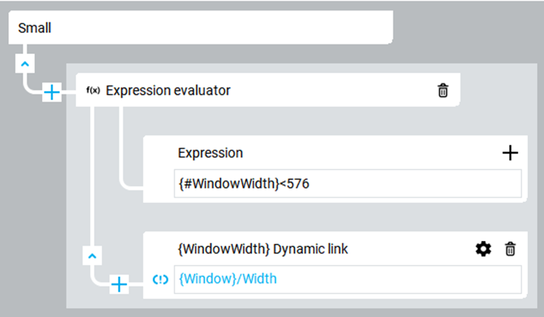Select the Small block header
The width and height of the screenshot is (544, 317).
pyautogui.click(x=201, y=28)
